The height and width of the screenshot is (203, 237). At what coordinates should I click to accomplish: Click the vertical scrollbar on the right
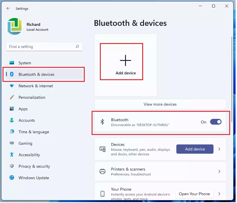(232, 80)
